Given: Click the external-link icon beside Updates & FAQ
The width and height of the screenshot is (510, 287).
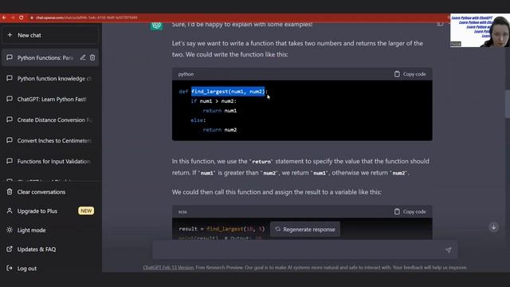Looking at the screenshot, I should 10,249.
